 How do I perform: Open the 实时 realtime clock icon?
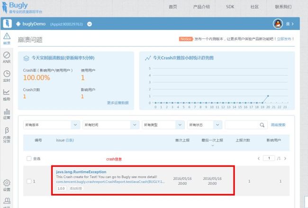[7, 76]
